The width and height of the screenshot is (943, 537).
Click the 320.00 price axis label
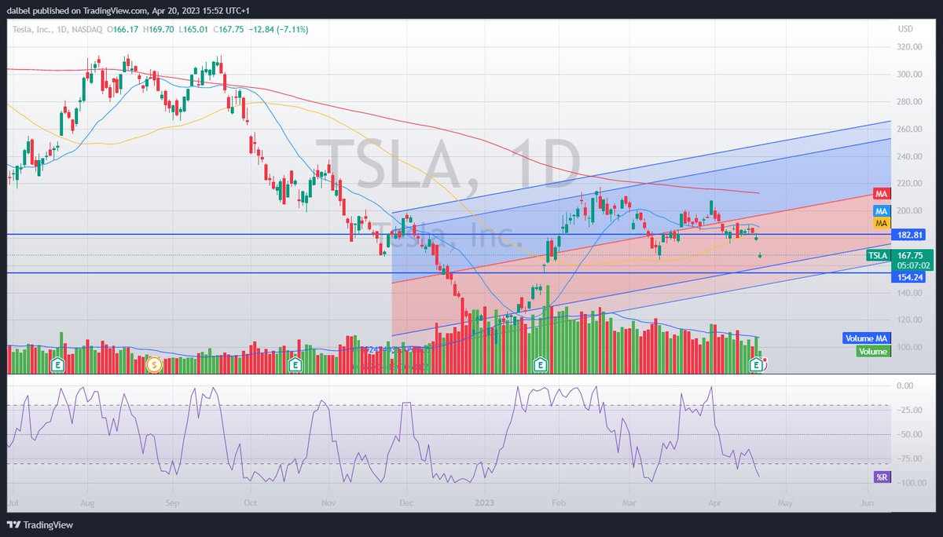910,47
